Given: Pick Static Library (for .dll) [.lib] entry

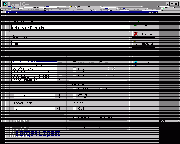Looking at the screenshot, I should click(35, 76).
